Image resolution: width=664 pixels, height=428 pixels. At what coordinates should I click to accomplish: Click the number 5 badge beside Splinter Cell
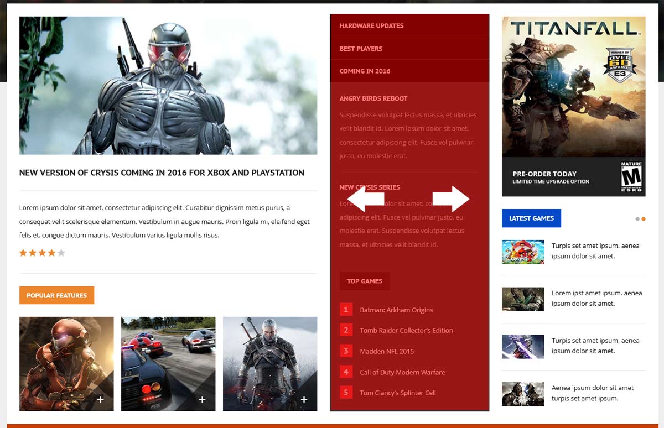point(346,393)
